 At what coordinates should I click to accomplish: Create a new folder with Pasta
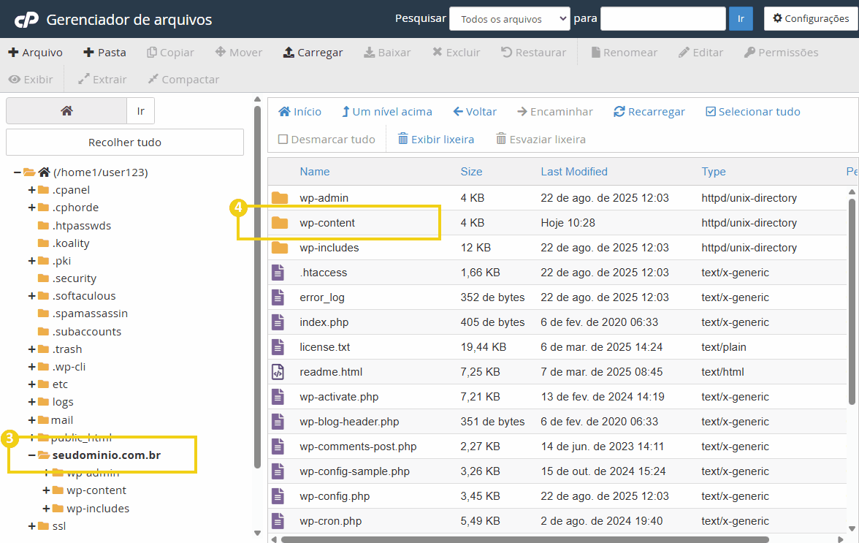104,53
